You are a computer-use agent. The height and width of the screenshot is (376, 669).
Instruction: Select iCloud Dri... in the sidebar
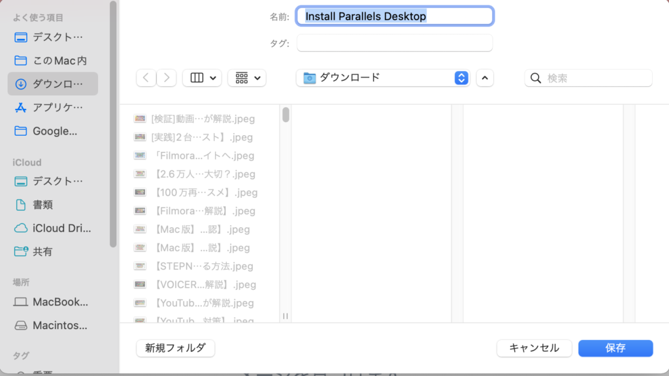point(53,228)
